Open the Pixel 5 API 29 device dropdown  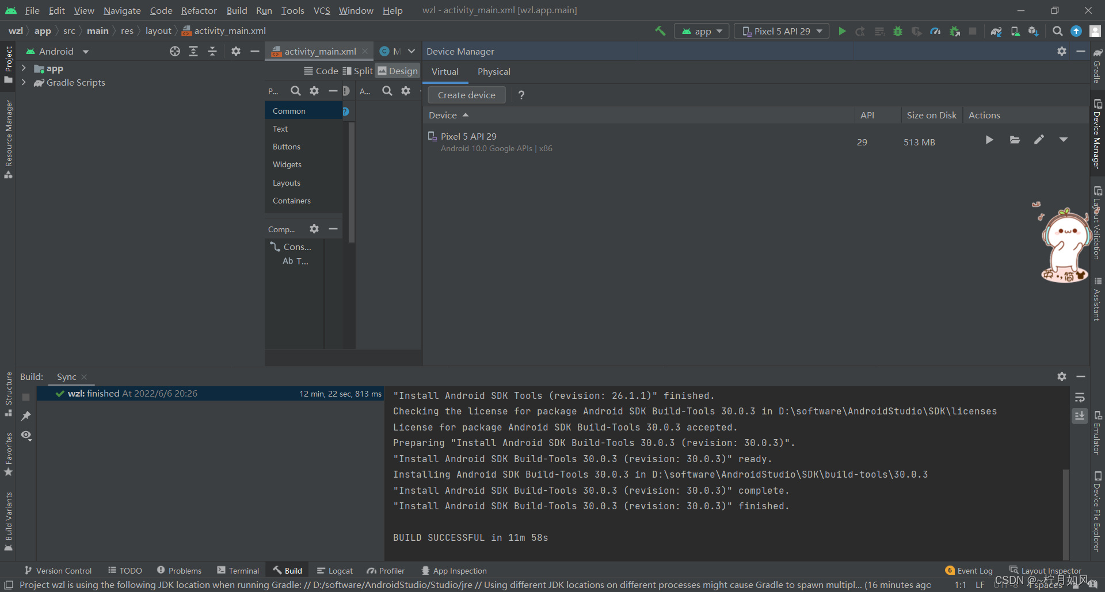point(782,31)
